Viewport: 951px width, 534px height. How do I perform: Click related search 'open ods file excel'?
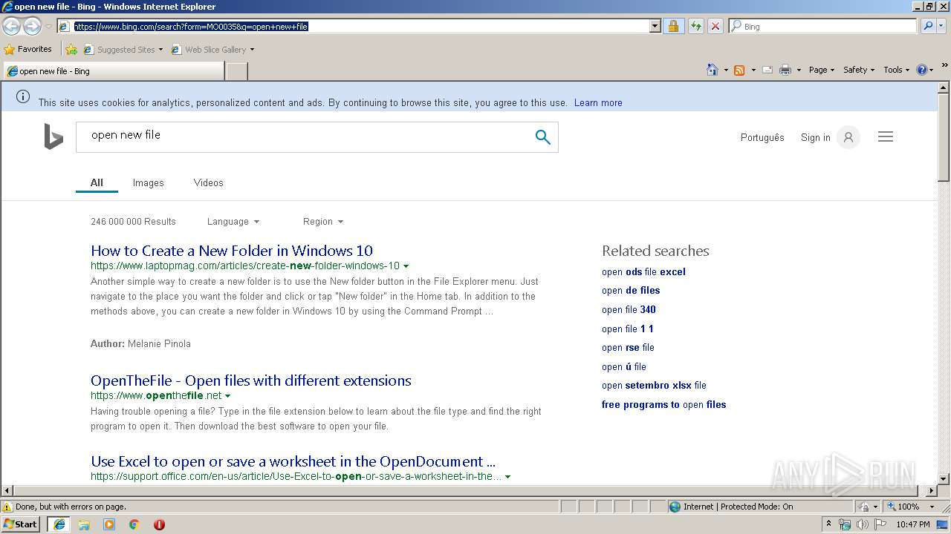pos(643,271)
